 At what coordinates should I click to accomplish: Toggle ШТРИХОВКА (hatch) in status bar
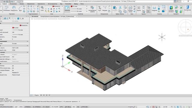coord(85,107)
